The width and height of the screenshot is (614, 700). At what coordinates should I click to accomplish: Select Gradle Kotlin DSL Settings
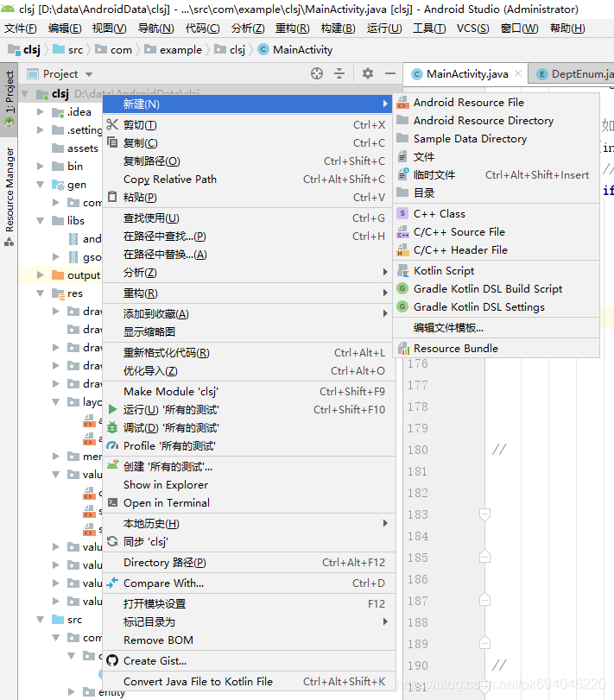tap(496, 306)
